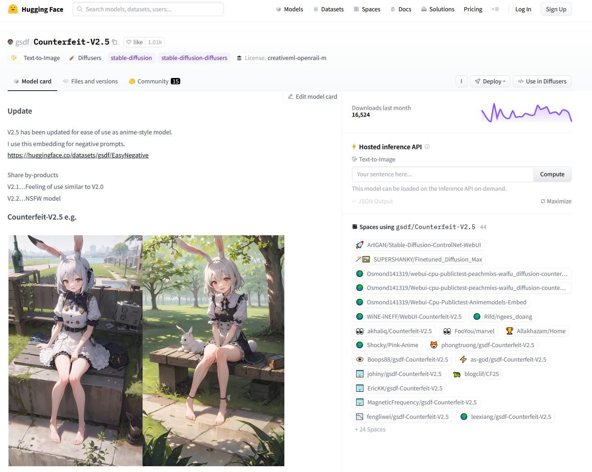This screenshot has width=592, height=472.
Task: Click the fox icon for phongtruong space
Action: tap(434, 345)
